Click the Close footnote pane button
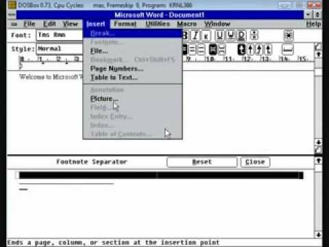 click(255, 162)
